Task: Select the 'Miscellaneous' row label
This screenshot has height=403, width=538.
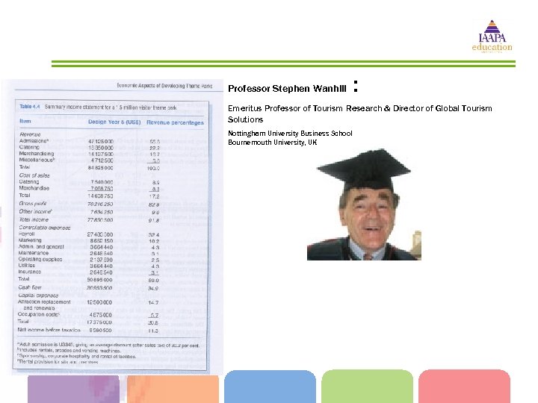Action: coord(37,160)
